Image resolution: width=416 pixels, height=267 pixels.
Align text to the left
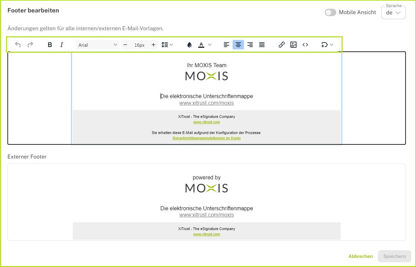227,45
